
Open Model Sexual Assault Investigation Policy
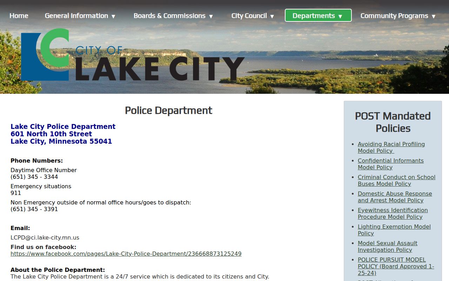pyautogui.click(x=388, y=247)
